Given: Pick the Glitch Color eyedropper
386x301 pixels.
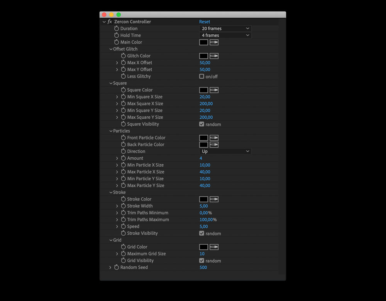Looking at the screenshot, I should [214, 56].
